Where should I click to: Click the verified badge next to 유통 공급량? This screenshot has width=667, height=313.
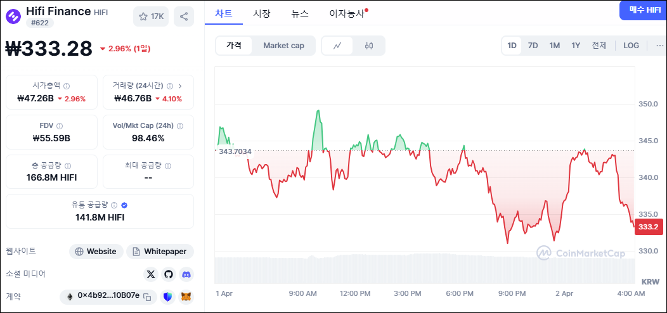124,205
